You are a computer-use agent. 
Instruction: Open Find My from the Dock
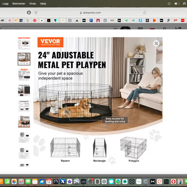(118, 182)
